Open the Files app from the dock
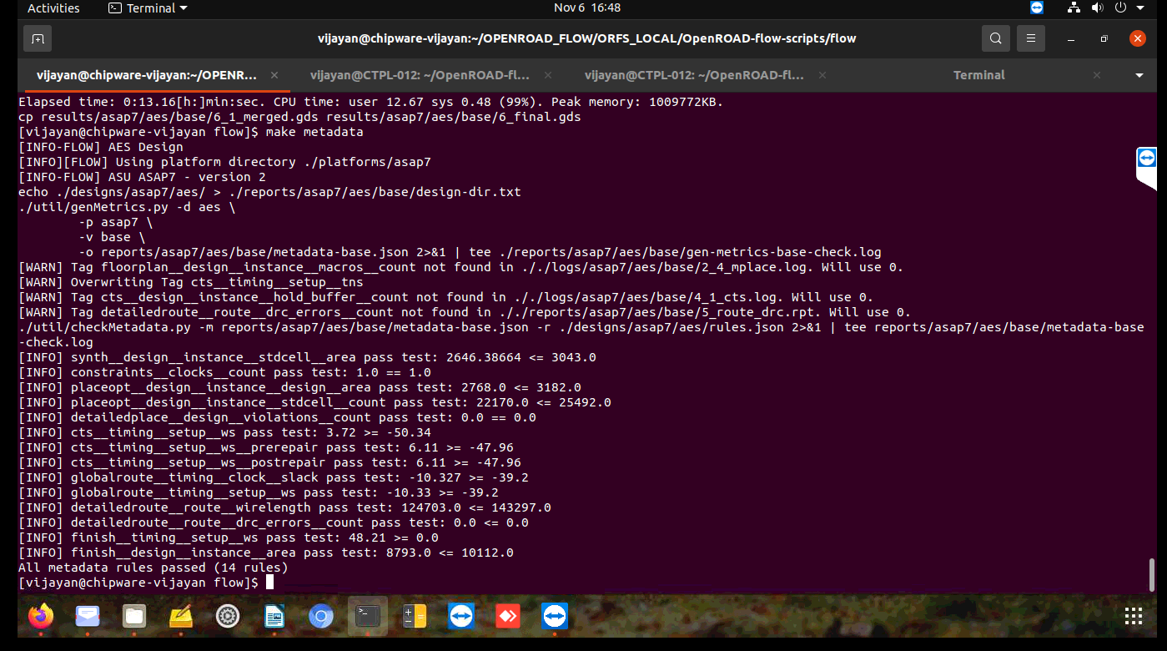The height and width of the screenshot is (651, 1167). 134,616
